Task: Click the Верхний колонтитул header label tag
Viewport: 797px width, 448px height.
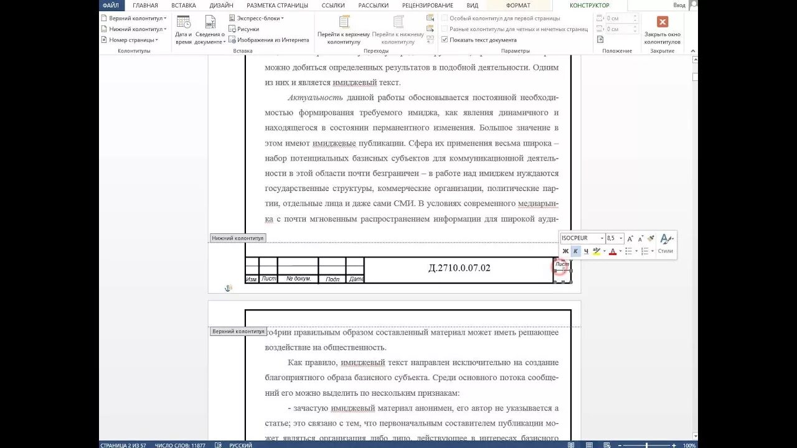Action: (238, 332)
